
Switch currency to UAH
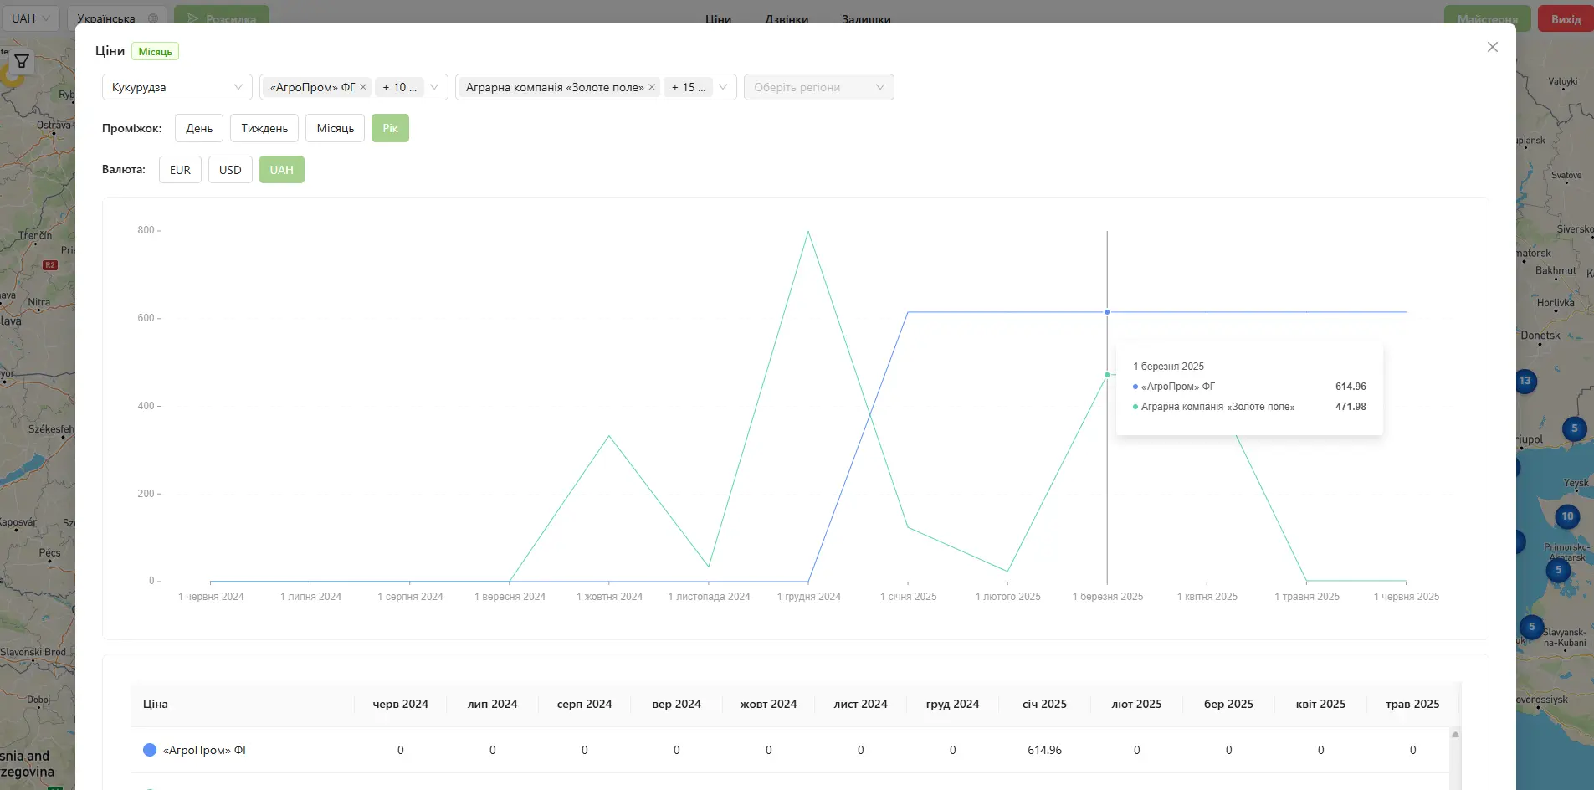point(282,170)
